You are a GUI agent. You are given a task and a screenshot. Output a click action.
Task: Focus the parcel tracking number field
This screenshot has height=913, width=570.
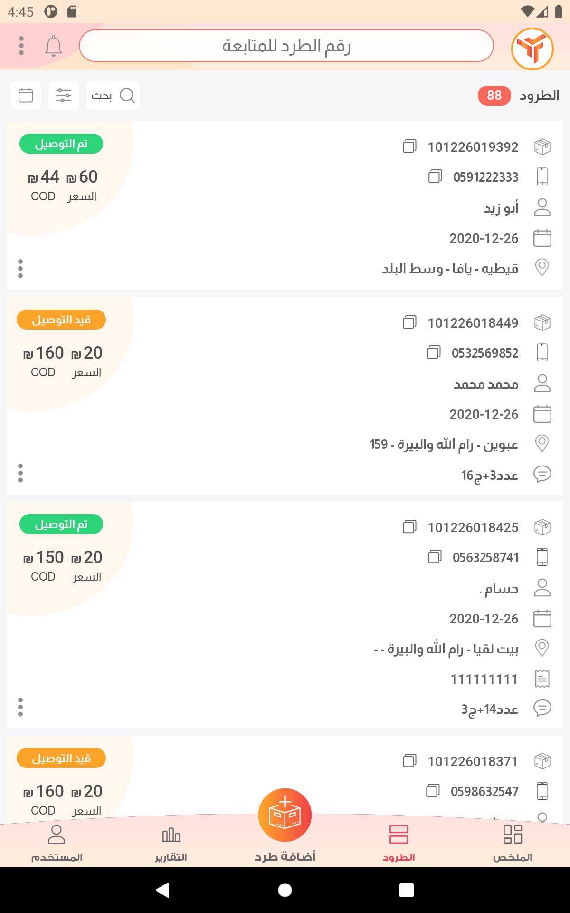click(x=286, y=46)
